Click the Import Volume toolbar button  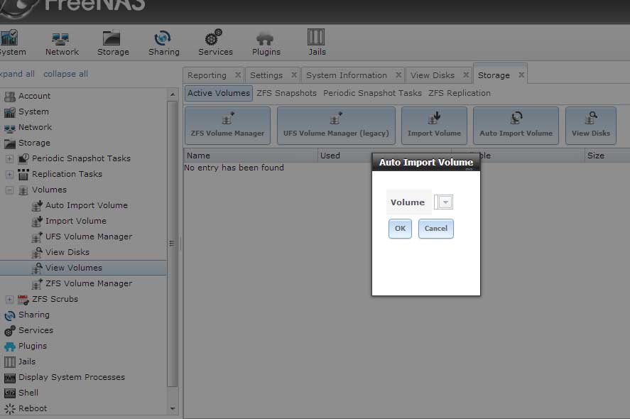[x=434, y=125]
